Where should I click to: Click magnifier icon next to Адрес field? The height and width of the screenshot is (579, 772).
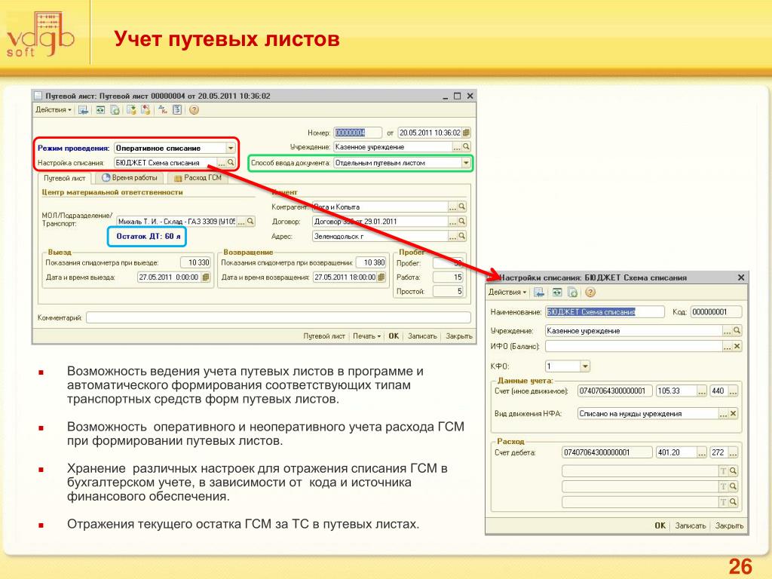(x=462, y=236)
